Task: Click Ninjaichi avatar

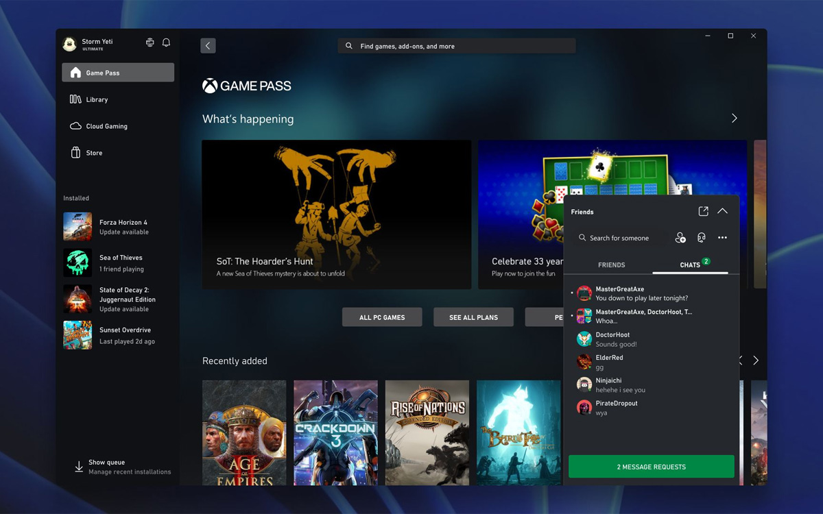Action: coord(584,385)
